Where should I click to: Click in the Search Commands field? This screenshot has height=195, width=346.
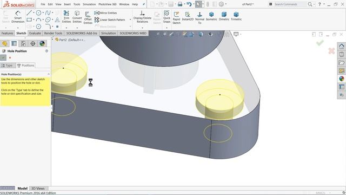[x=290, y=4]
